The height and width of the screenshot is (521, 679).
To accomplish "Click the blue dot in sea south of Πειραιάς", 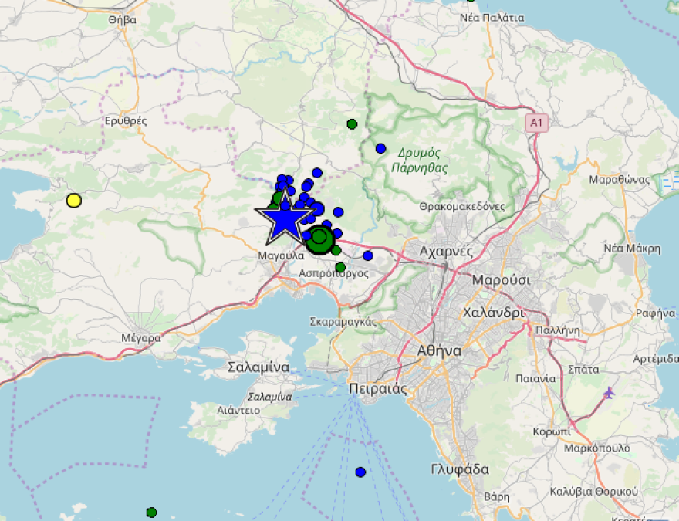I will pos(360,472).
